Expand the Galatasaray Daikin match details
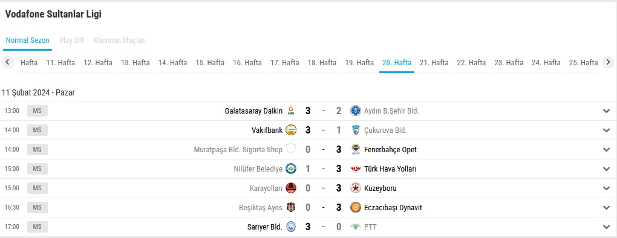 coord(606,111)
